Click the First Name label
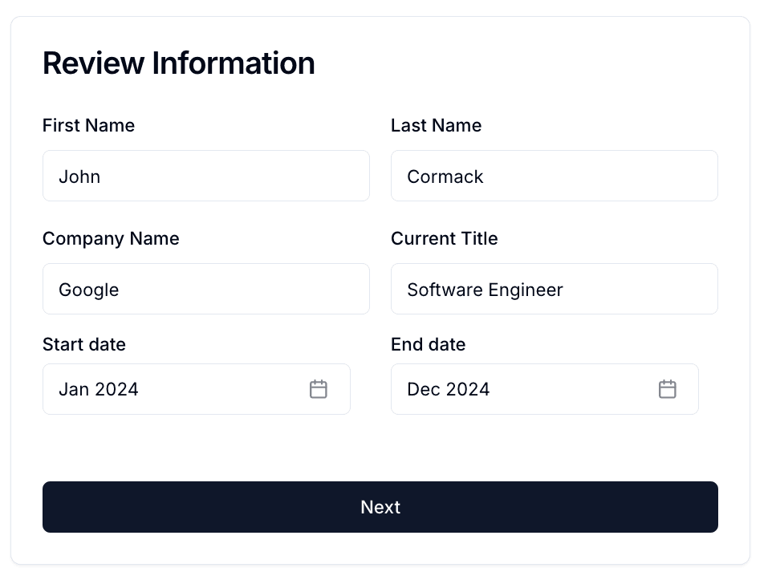The image size is (772, 576). tap(88, 125)
